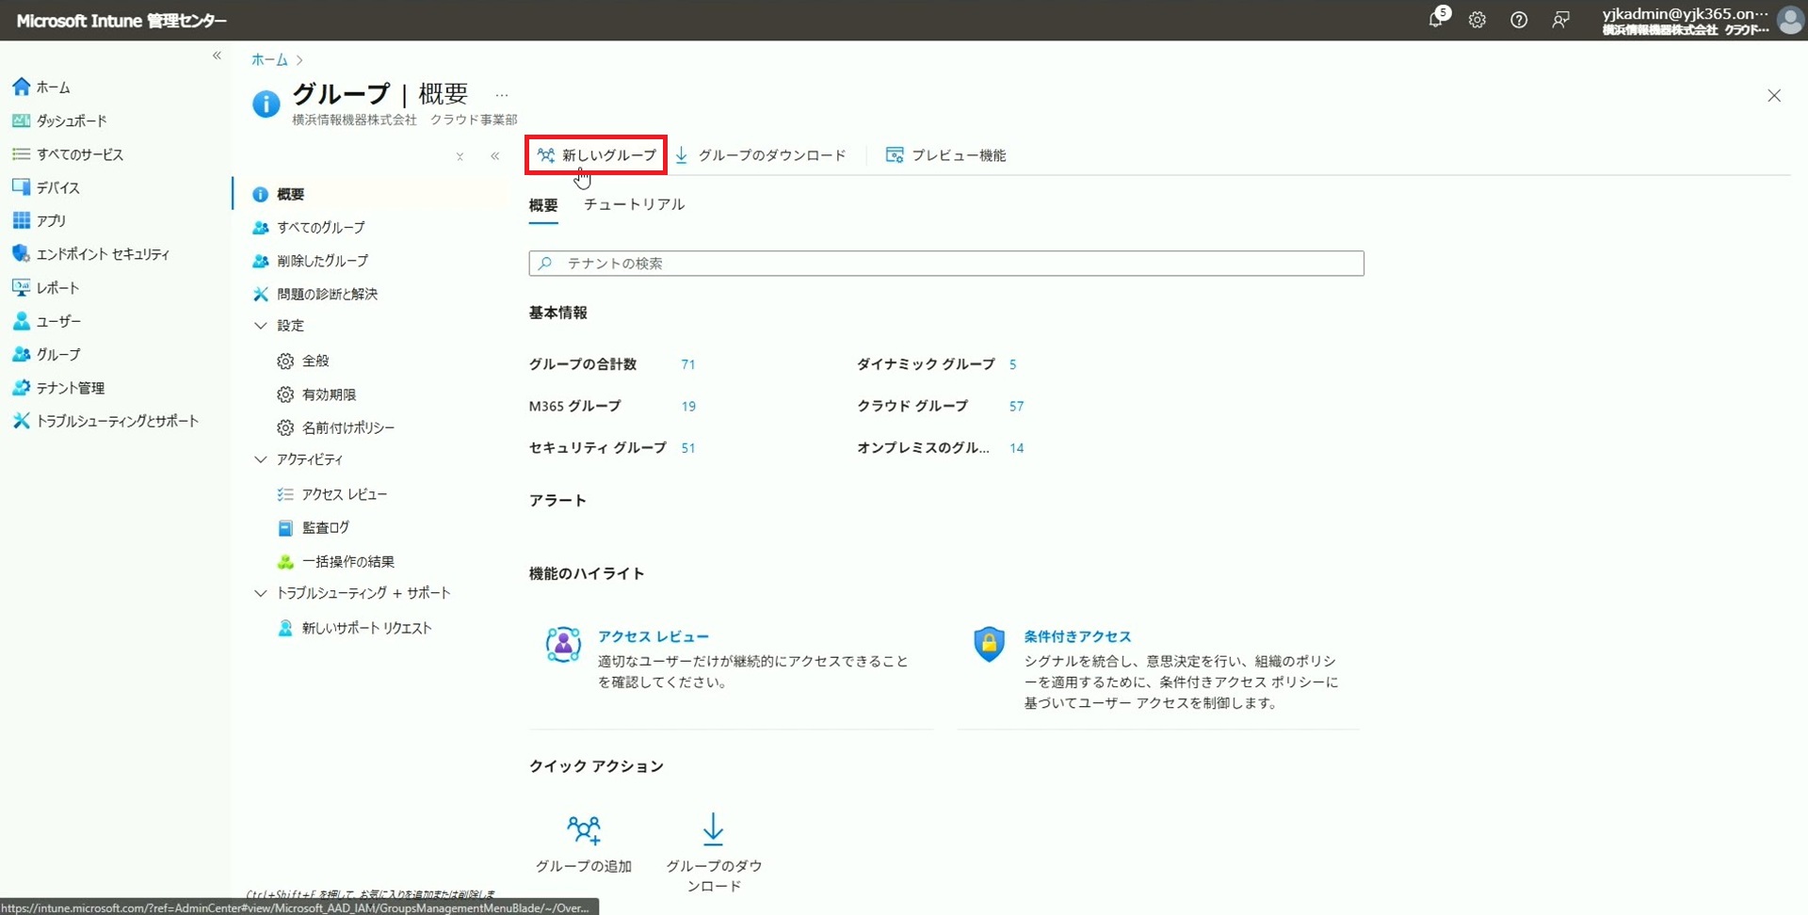Click クラウド グループ count 57
The image size is (1808, 915).
[x=1016, y=407]
